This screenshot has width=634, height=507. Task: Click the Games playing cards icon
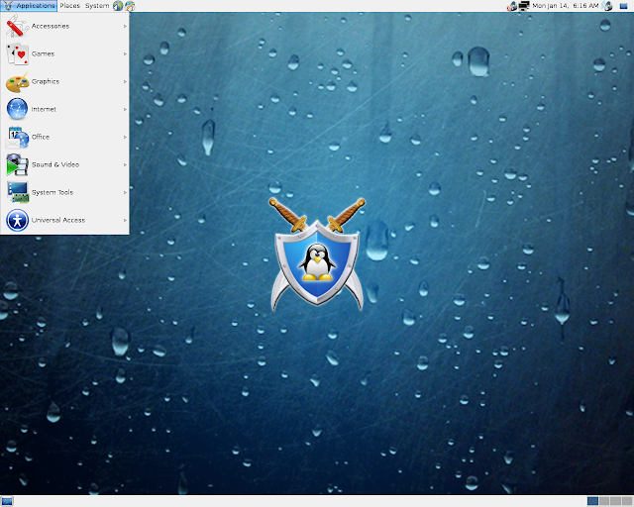pyautogui.click(x=17, y=53)
